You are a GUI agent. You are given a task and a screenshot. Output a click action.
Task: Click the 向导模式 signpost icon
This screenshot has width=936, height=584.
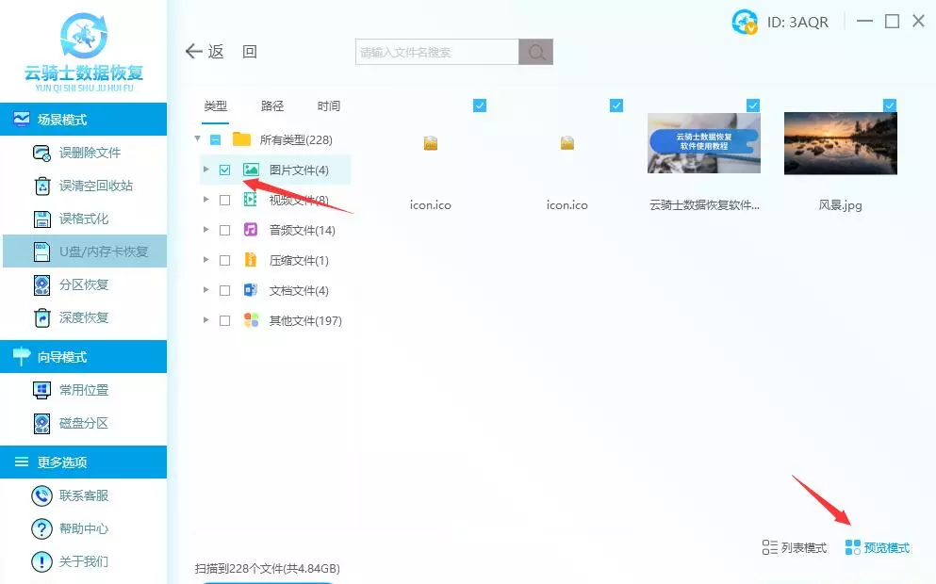[22, 356]
